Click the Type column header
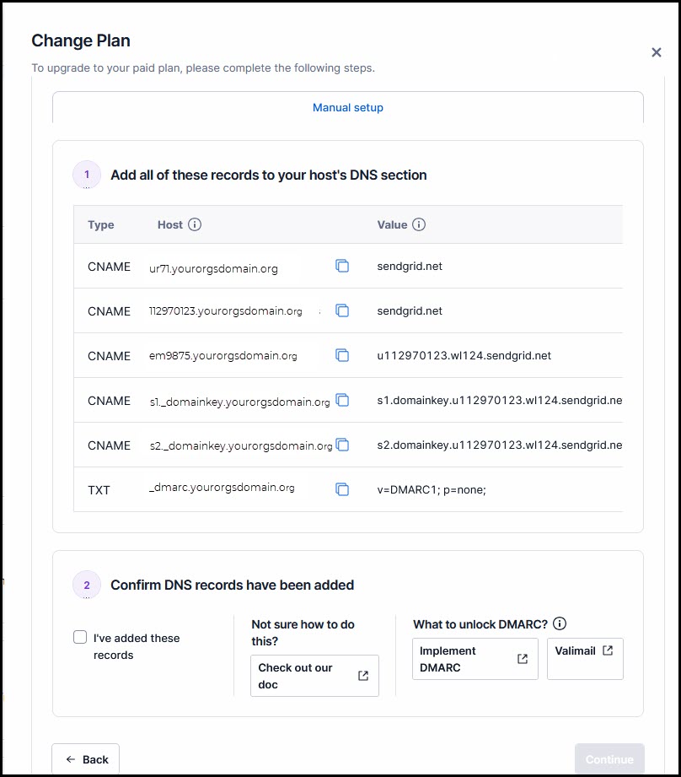Viewport: 681px width, 777px height. click(x=101, y=225)
